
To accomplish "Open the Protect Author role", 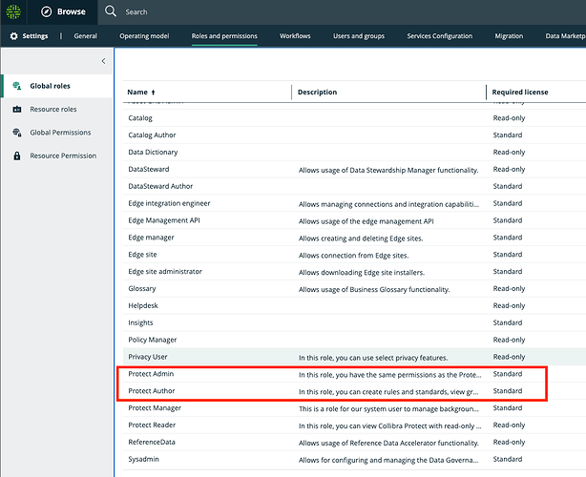I will click(x=152, y=391).
